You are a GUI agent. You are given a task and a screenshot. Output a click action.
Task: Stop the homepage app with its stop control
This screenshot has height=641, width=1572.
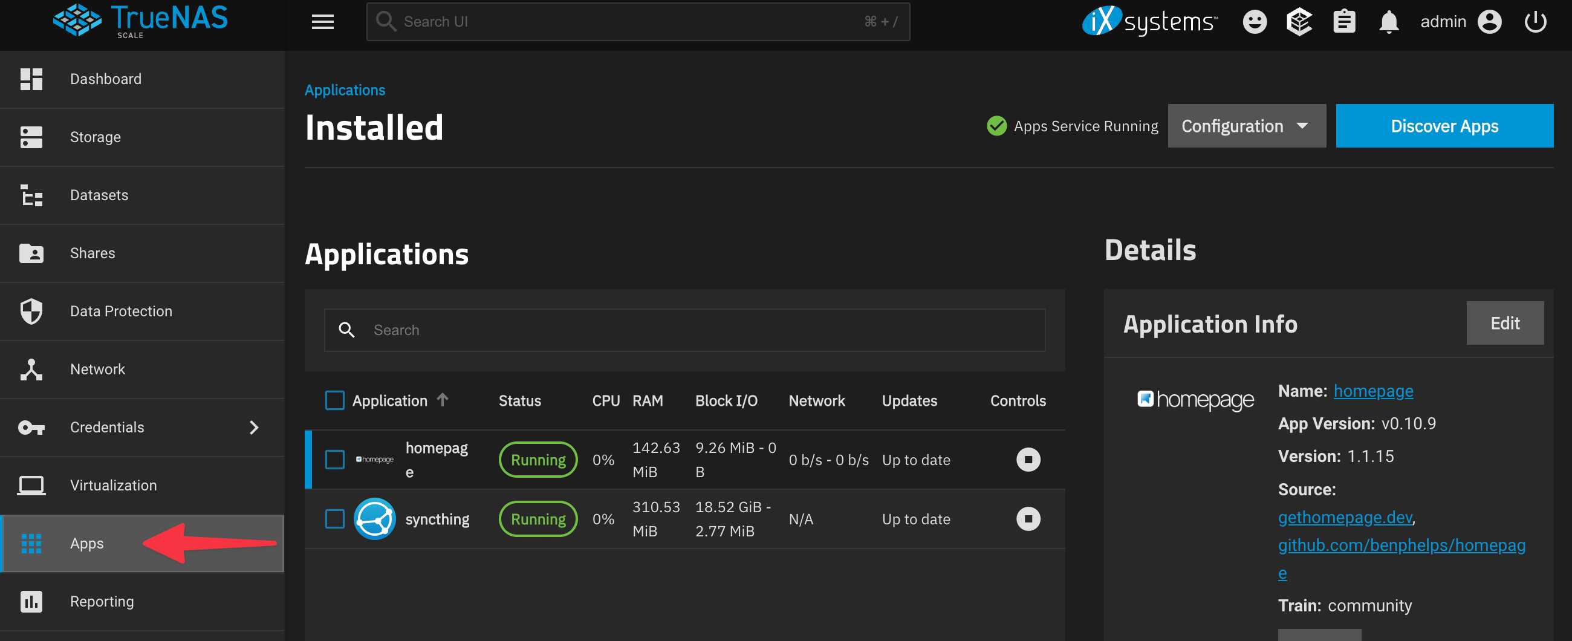coord(1028,460)
